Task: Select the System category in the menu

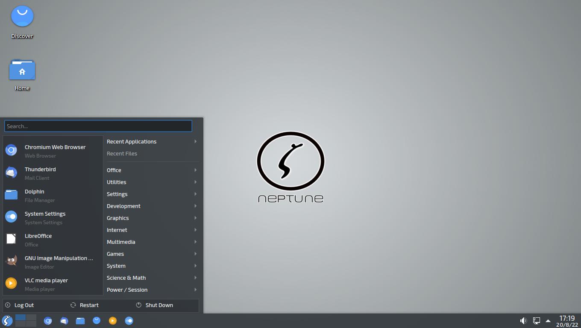Action: (x=152, y=266)
